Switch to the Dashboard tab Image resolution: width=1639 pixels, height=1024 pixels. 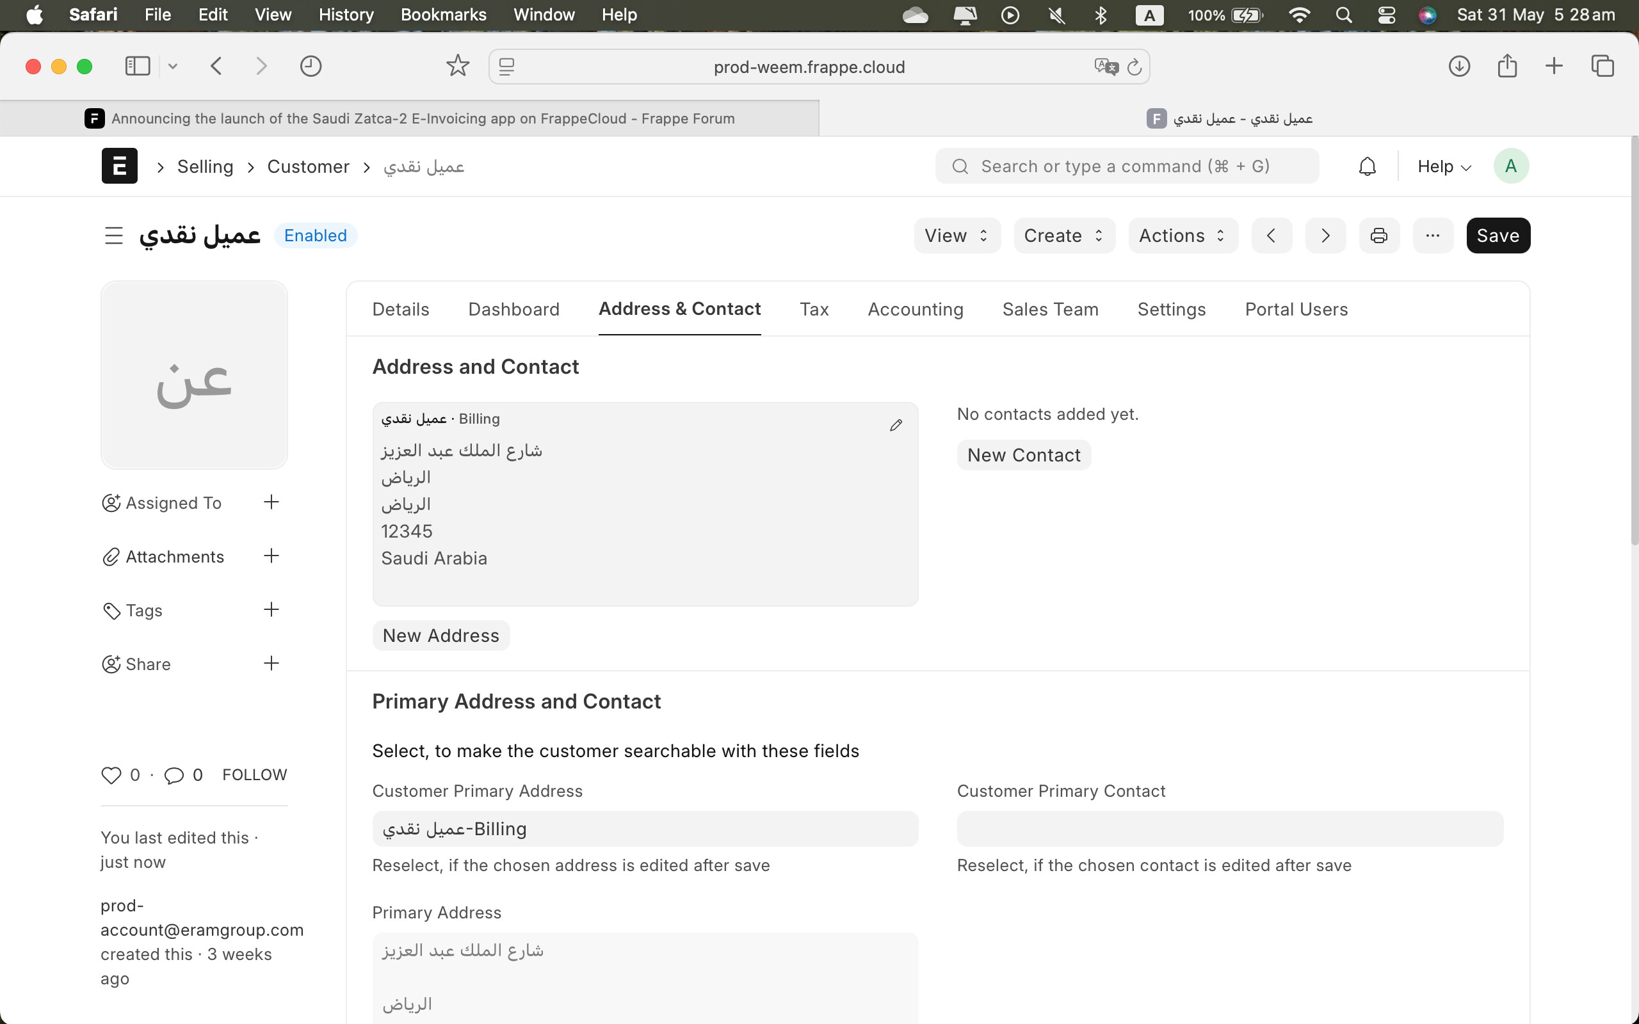coord(514,310)
